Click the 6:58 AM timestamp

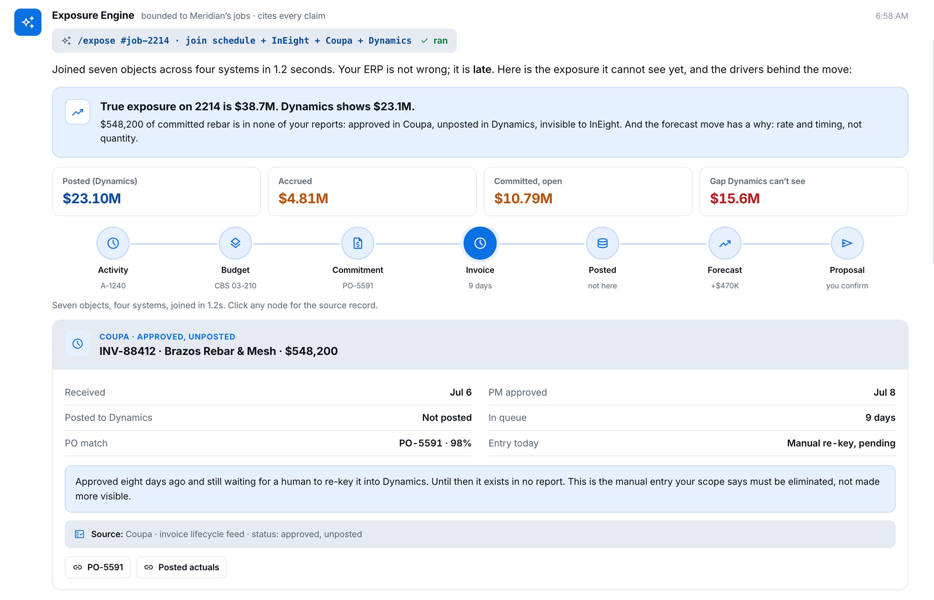click(892, 16)
